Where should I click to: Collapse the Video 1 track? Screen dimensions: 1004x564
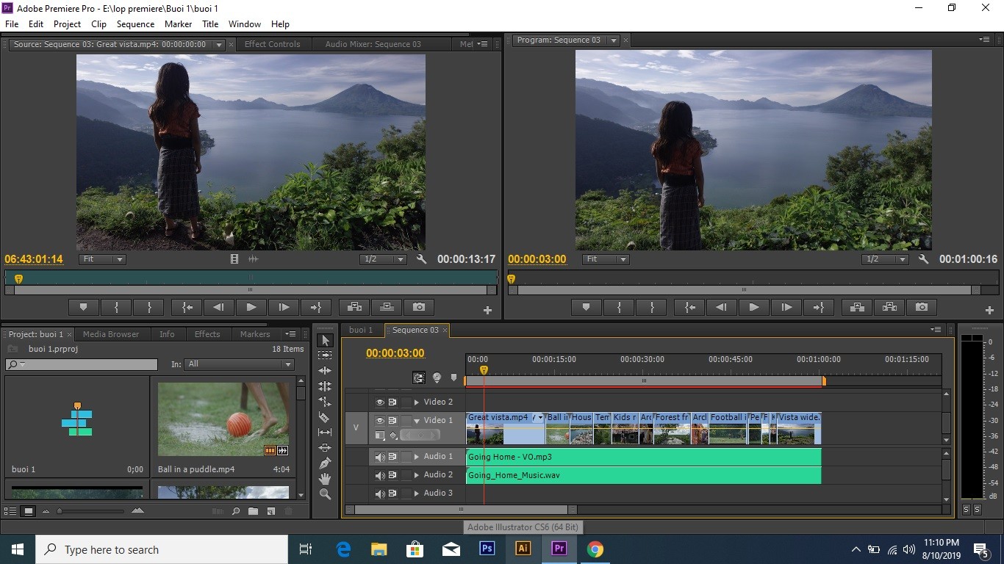coord(417,421)
